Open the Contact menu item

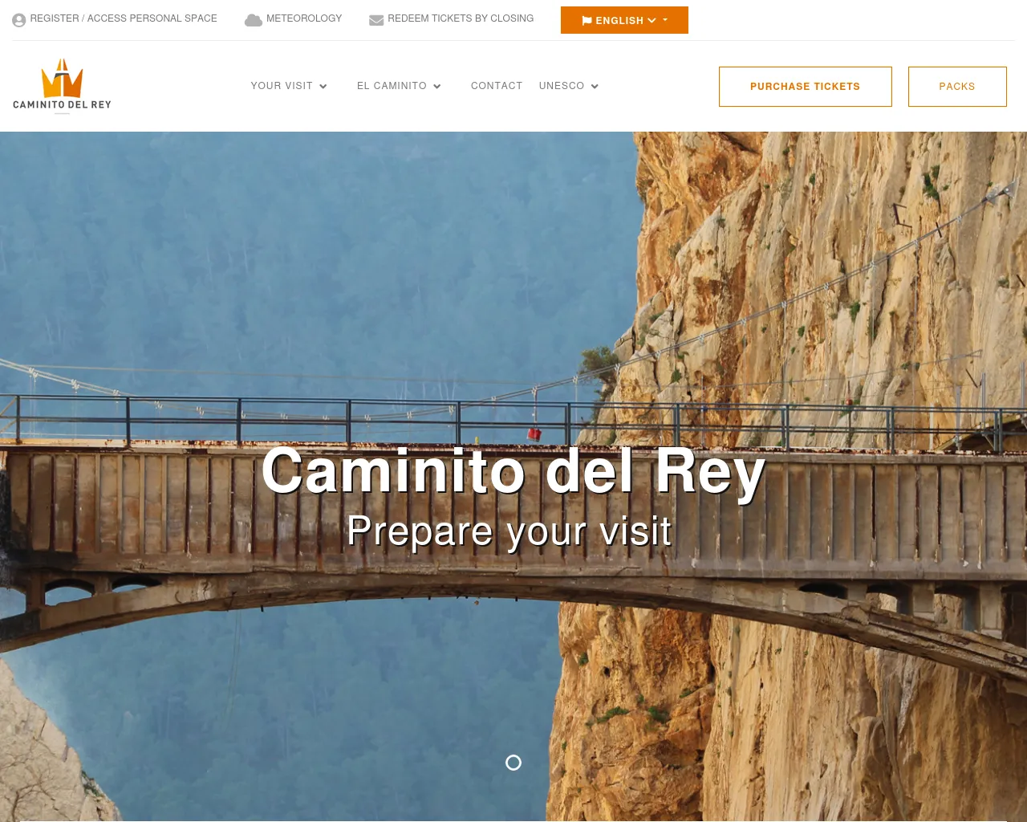497,86
